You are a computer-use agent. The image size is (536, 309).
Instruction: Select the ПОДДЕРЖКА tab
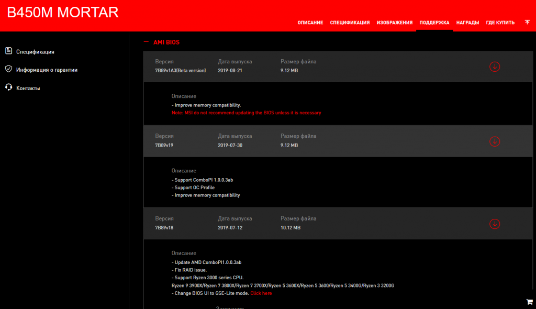click(x=434, y=23)
